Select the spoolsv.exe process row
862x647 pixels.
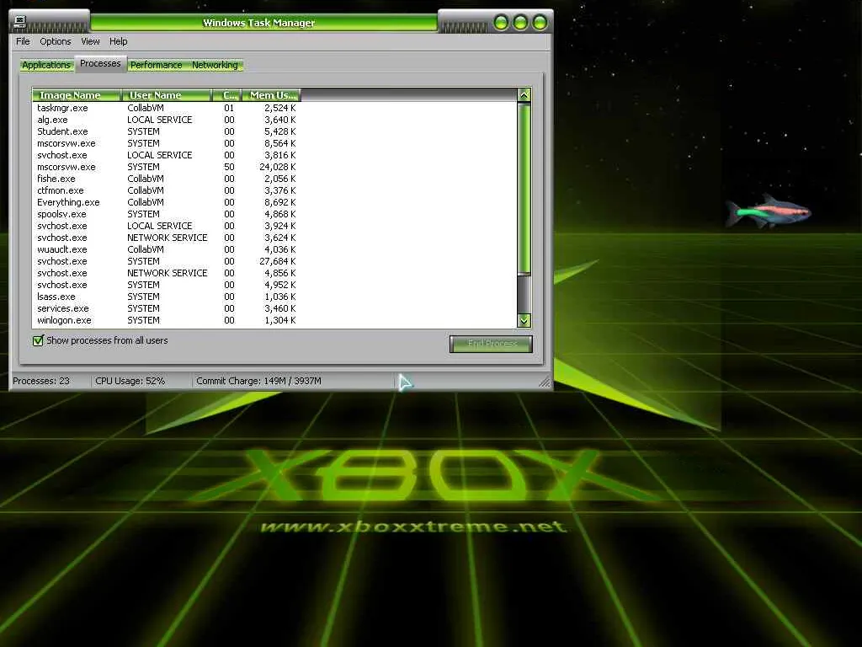166,214
